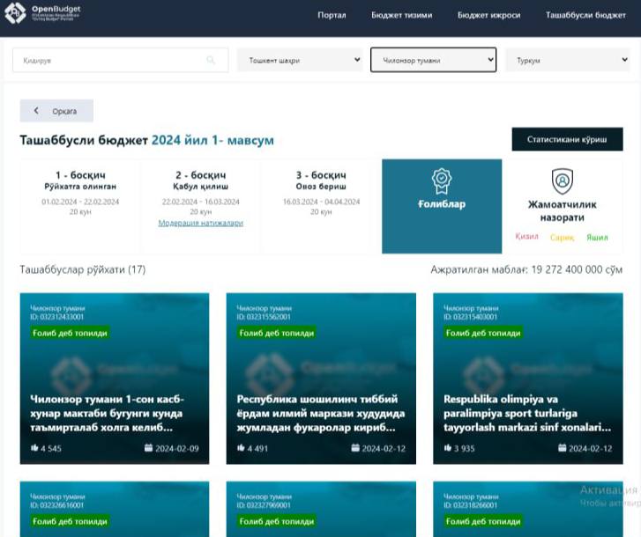Click thumbs-up icon showing 4 545 votes
641x537 pixels.
(34, 448)
